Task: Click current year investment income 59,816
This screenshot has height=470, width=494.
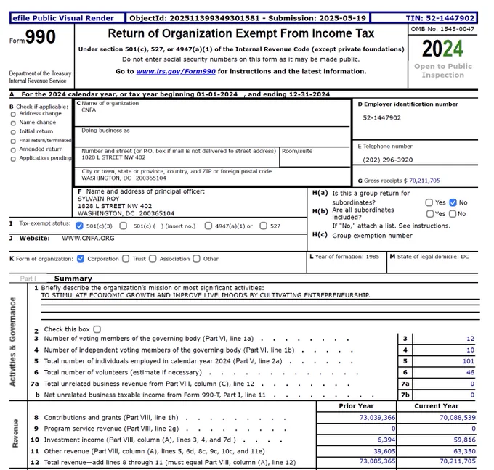Action: [x=464, y=440]
